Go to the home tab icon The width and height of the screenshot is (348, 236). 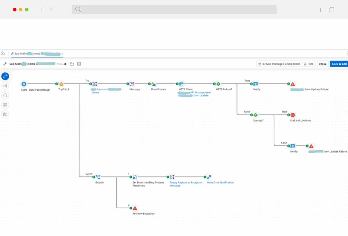tap(3, 53)
